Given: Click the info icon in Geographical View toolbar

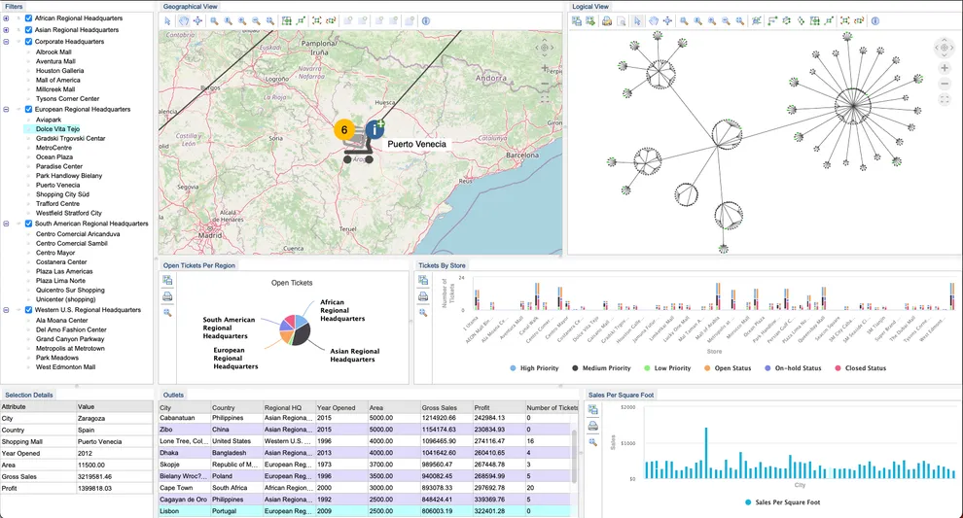Looking at the screenshot, I should (425, 20).
